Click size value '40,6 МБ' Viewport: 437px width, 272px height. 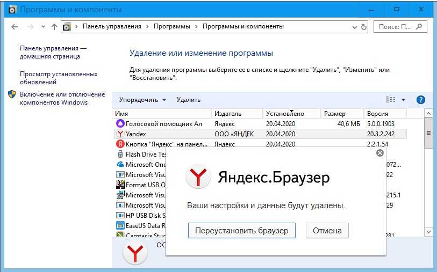point(349,124)
